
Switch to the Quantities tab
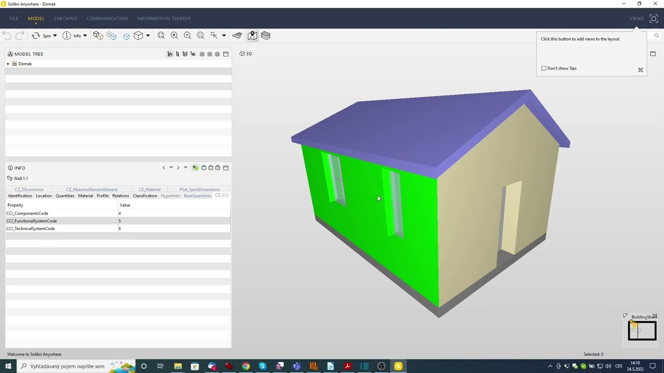pyautogui.click(x=65, y=196)
